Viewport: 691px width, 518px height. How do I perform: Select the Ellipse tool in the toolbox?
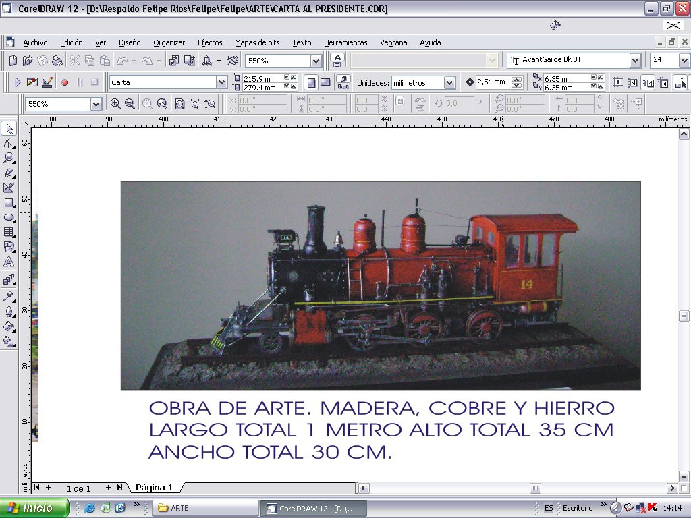(9, 217)
